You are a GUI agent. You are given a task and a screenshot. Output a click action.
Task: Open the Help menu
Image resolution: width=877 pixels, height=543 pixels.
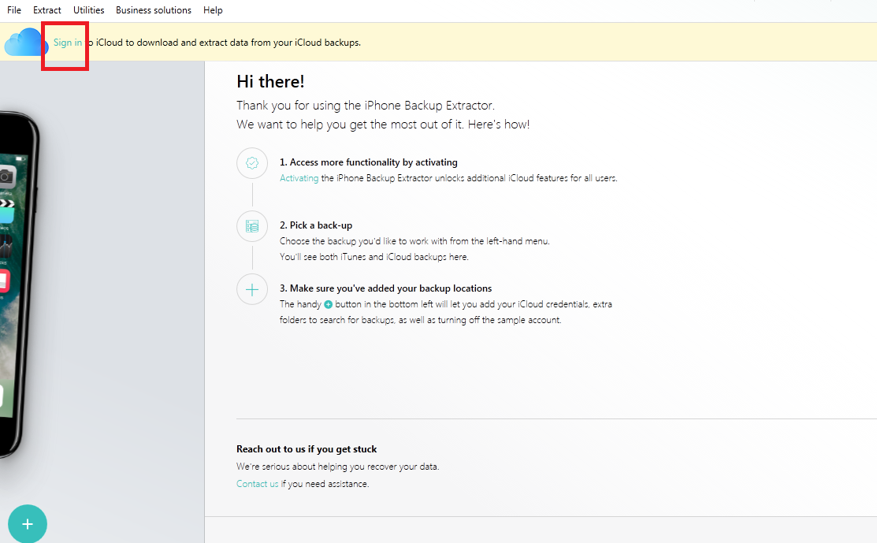pos(213,10)
